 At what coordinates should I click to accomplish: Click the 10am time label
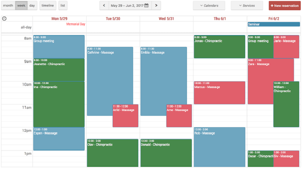click(27, 84)
